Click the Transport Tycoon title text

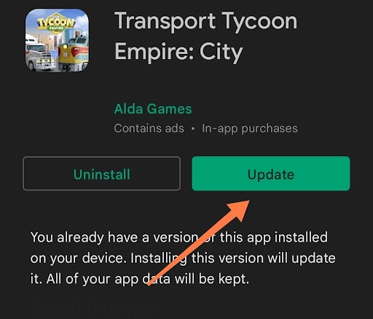coord(206,23)
